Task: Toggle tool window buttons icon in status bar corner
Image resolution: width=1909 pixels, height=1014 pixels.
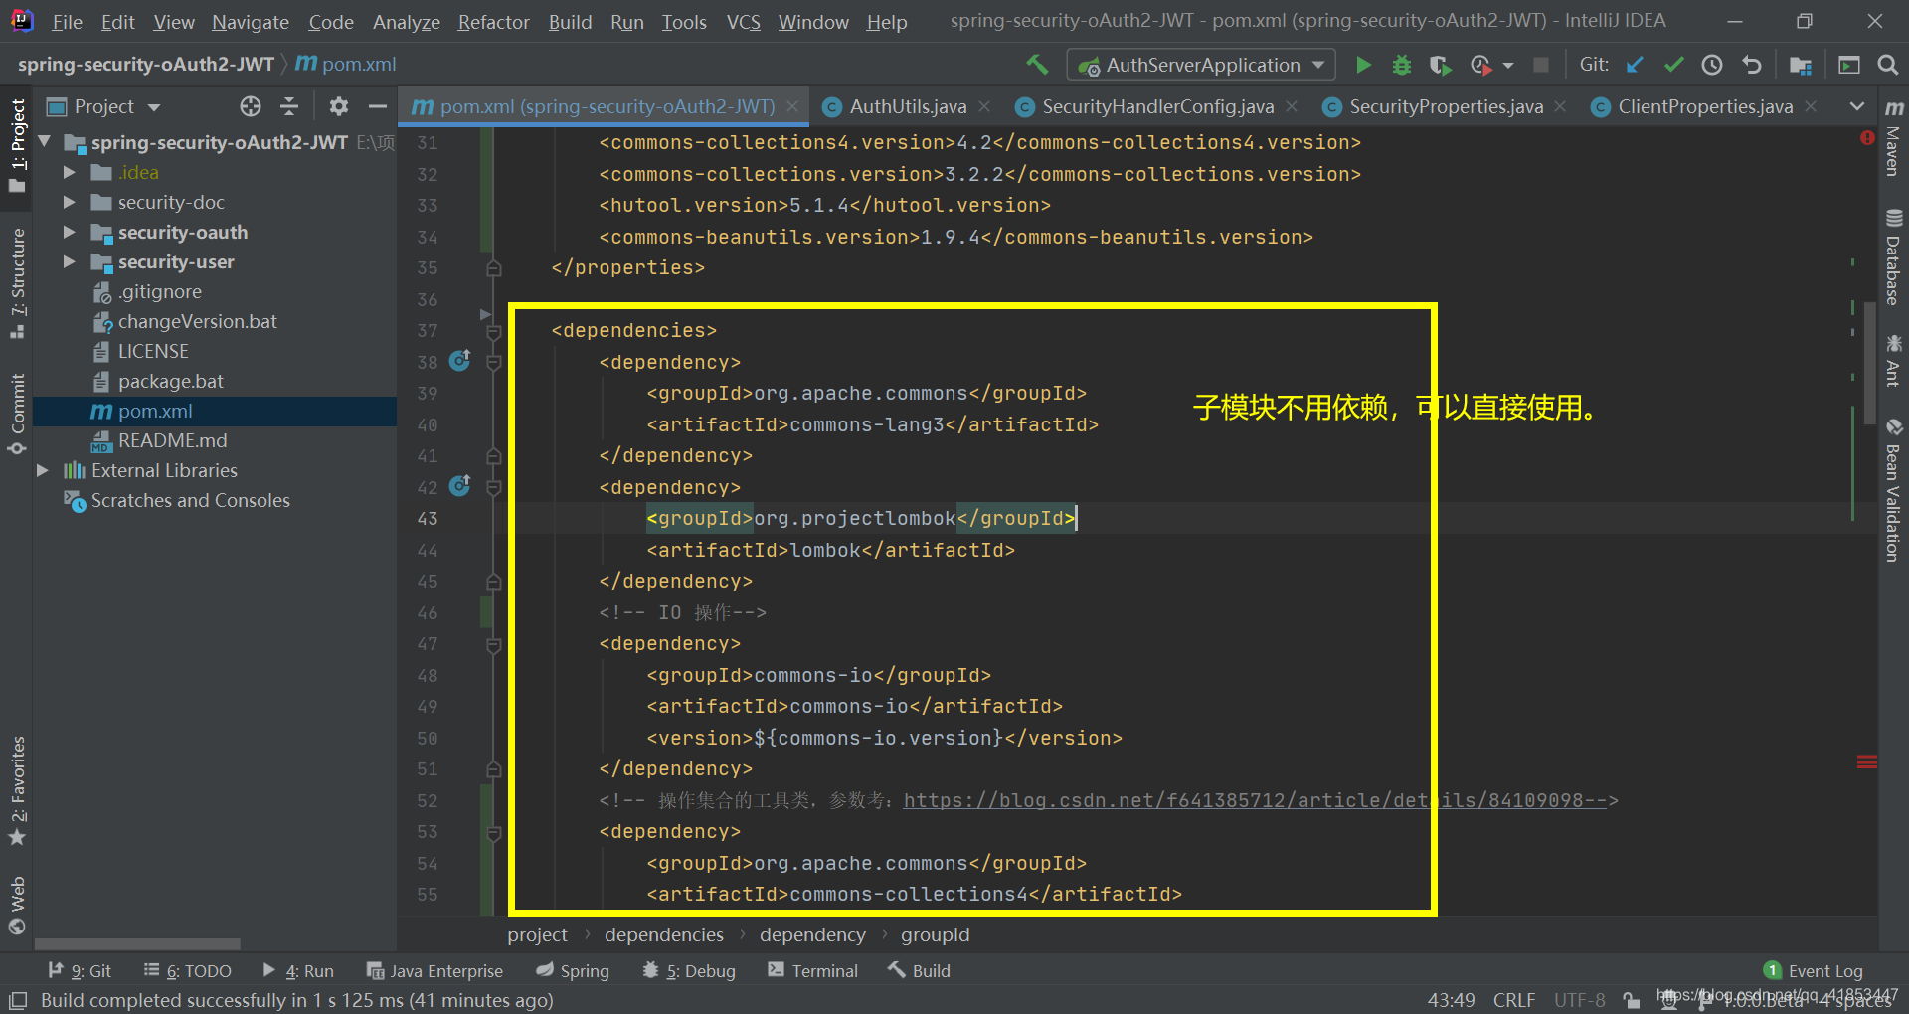Action: pos(17,1000)
